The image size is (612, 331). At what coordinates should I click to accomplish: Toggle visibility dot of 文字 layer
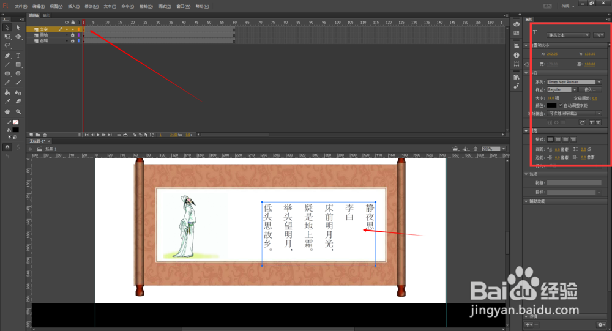[x=67, y=29]
